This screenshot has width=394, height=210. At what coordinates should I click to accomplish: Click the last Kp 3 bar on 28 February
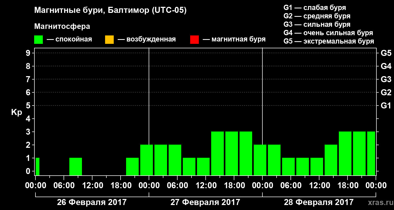tap(371, 153)
